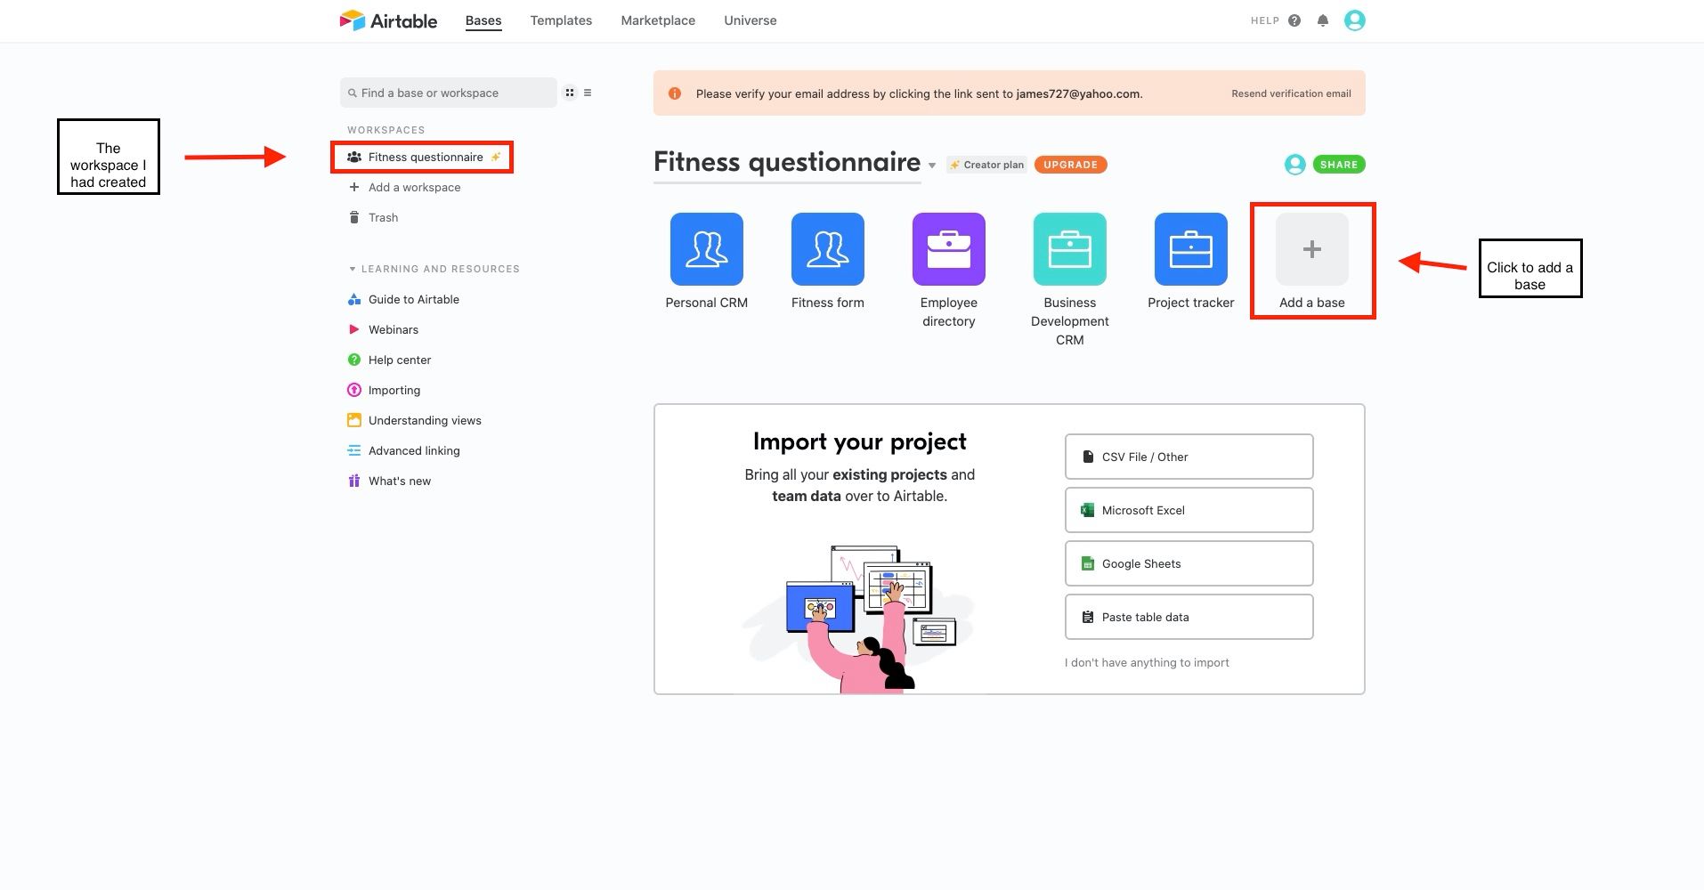Open the Advanced linking link
This screenshot has height=890, width=1704.
(x=414, y=450)
